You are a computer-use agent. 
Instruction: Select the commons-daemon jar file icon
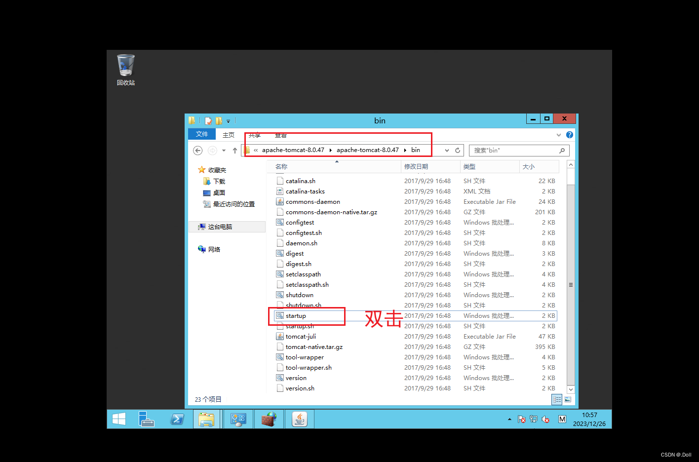coord(280,201)
